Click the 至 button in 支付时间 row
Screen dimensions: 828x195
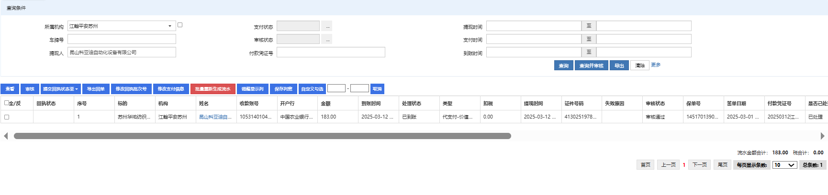click(x=589, y=39)
